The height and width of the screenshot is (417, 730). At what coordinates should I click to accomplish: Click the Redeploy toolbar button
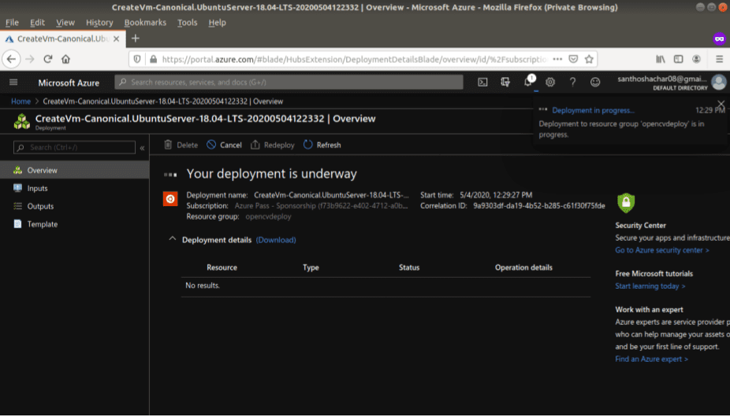[272, 145]
